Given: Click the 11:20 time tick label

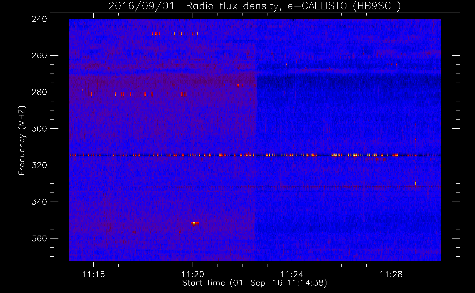Looking at the screenshot, I should coord(193,275).
